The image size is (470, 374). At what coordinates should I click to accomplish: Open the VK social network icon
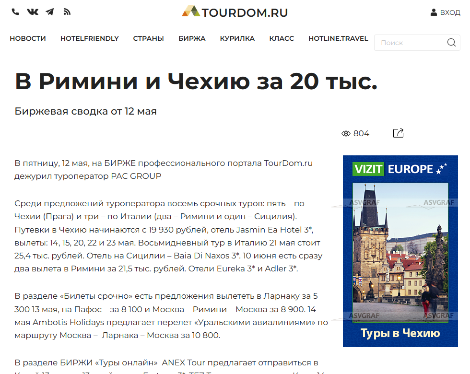pyautogui.click(x=33, y=12)
